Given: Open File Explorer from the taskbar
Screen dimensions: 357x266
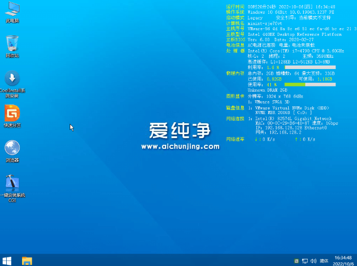Looking at the screenshot, I should click(x=27, y=261).
